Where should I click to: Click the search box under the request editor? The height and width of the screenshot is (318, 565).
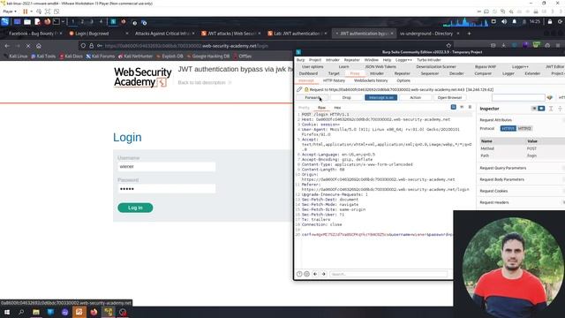(x=388, y=274)
